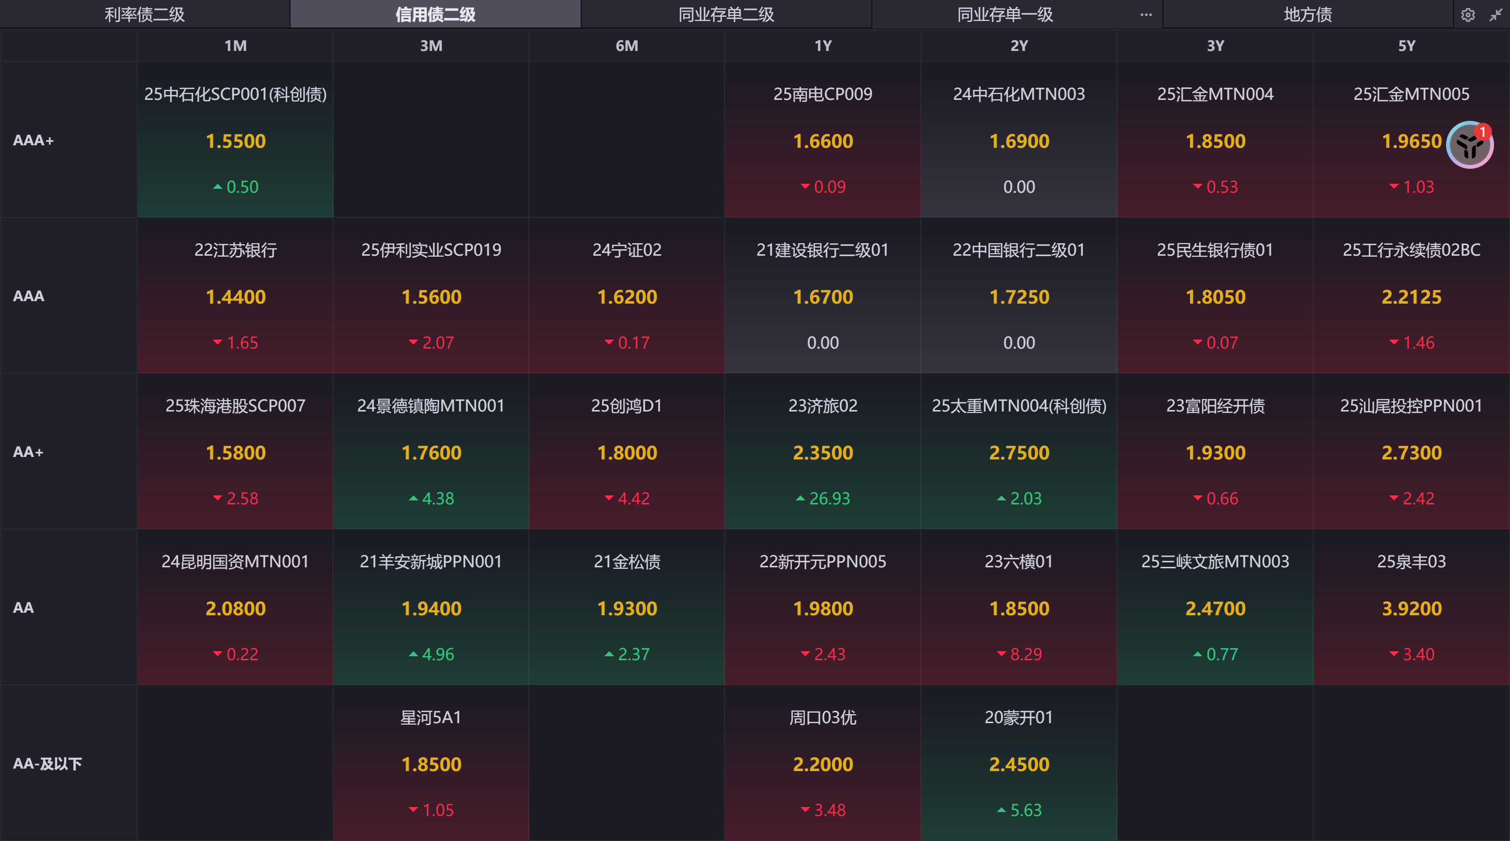The image size is (1510, 841).
Task: Open the 25南电CP009 bond
Action: click(822, 140)
